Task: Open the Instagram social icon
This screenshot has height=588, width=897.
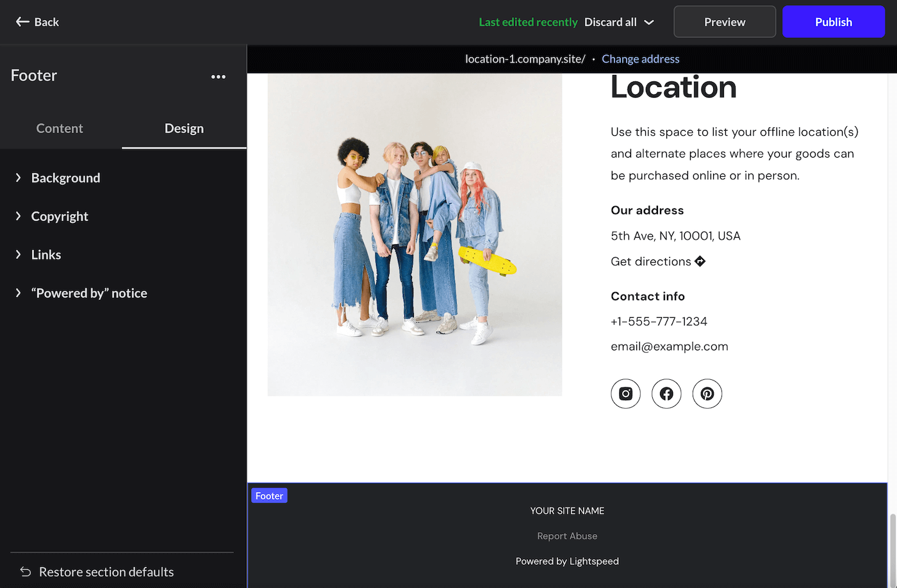Action: [625, 393]
